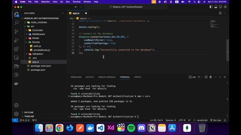This screenshot has width=241, height=135.
Task: Expand the Validation folder
Action: 26,54
